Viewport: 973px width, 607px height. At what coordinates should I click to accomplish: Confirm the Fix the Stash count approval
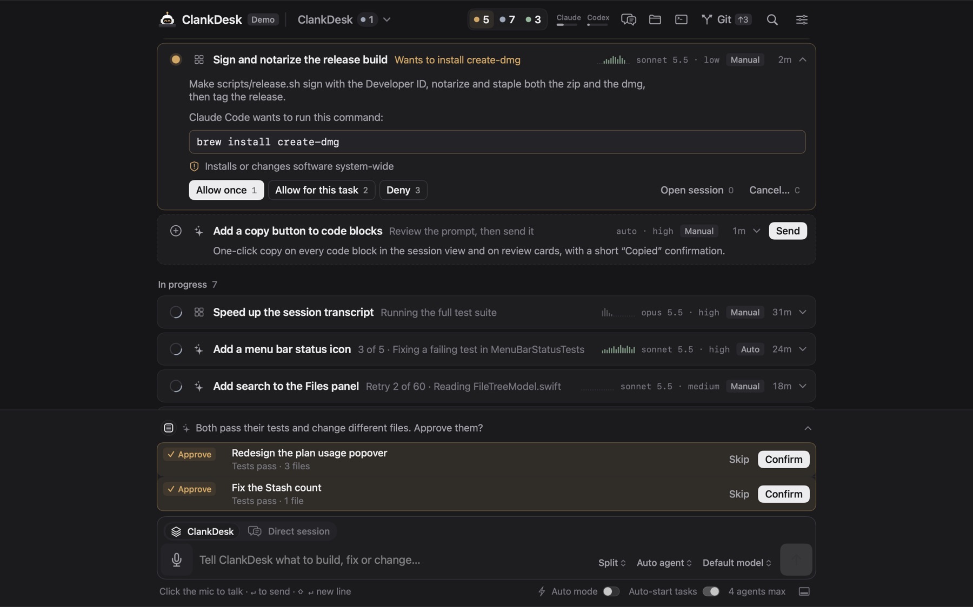coord(783,494)
